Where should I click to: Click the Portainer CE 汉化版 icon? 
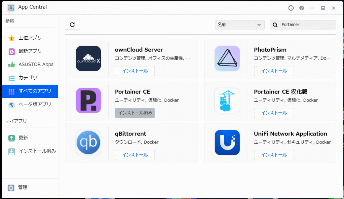coord(227,100)
